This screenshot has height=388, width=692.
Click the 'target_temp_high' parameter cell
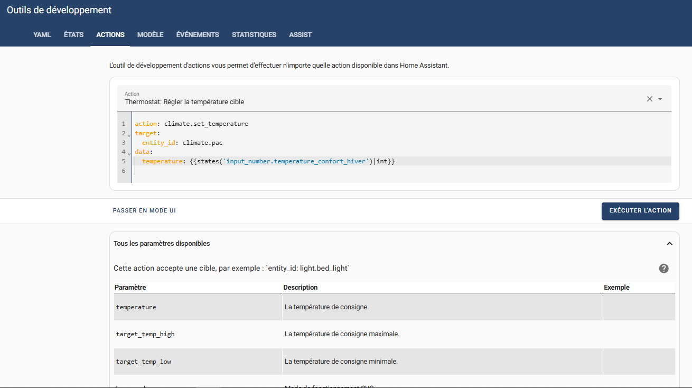pos(198,334)
